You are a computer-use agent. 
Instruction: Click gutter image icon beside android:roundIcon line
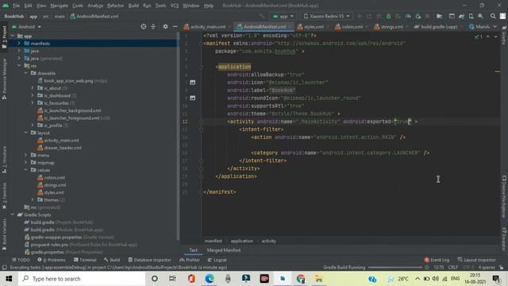[x=192, y=98]
